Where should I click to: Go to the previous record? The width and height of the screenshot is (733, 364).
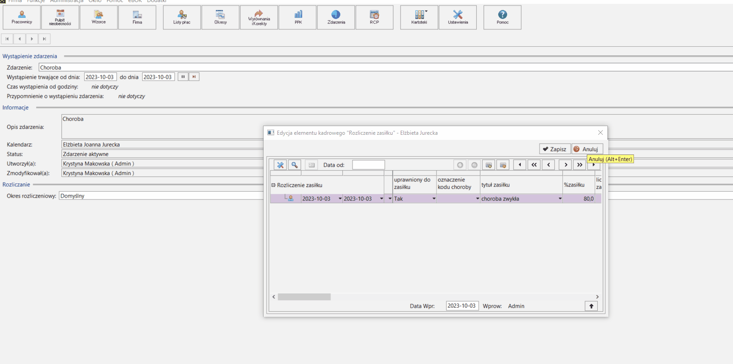click(20, 39)
